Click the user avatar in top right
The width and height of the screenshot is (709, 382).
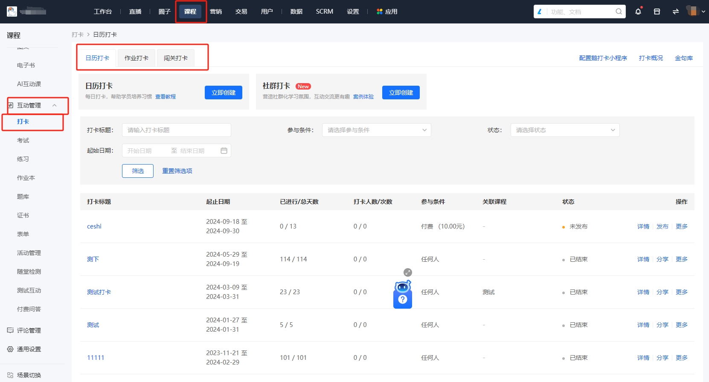(692, 11)
